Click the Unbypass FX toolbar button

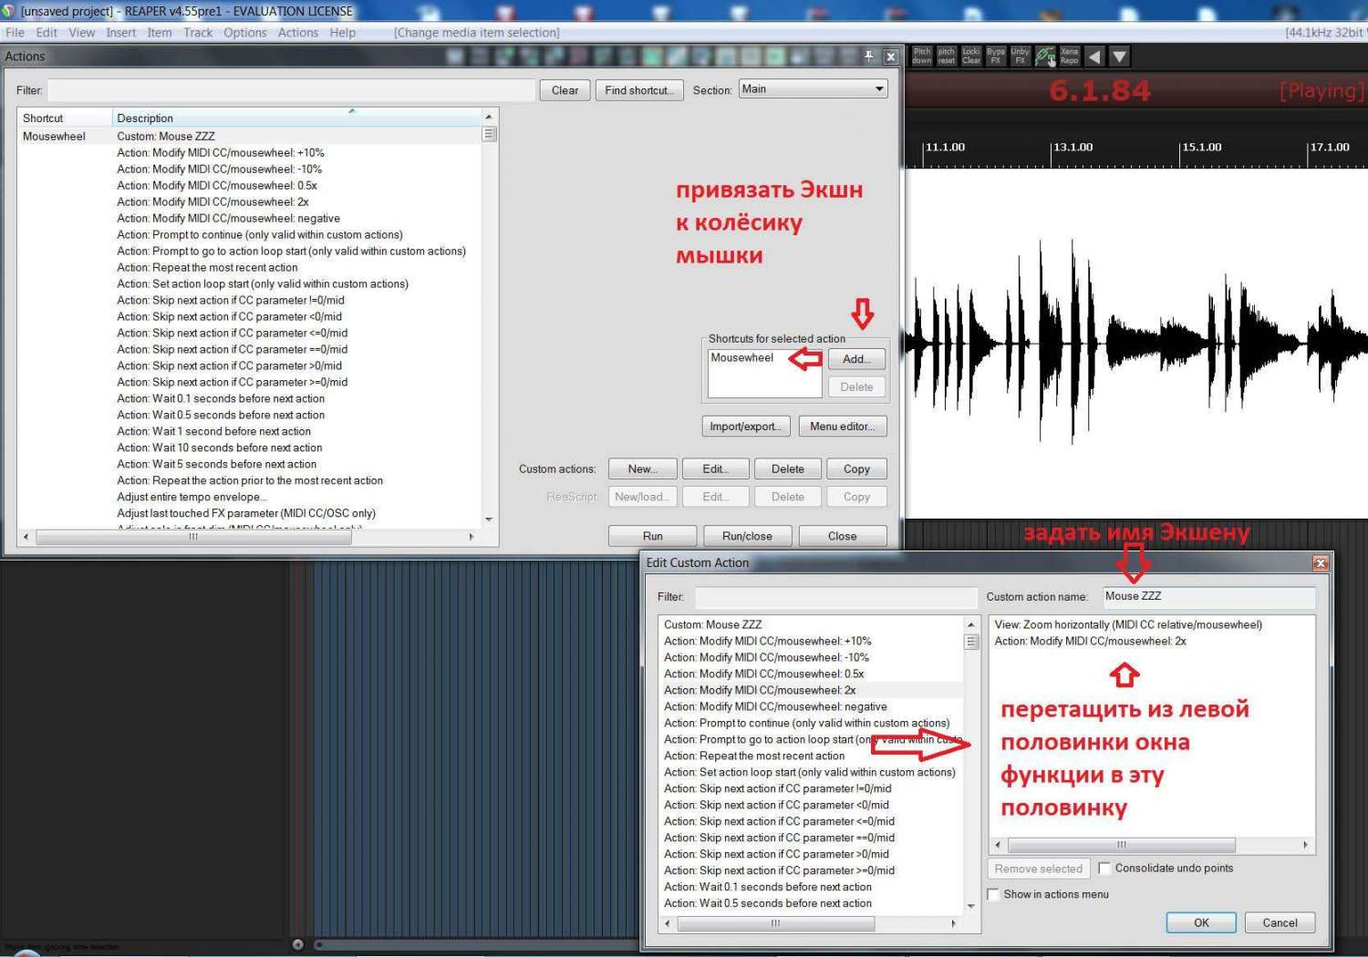pos(1021,57)
